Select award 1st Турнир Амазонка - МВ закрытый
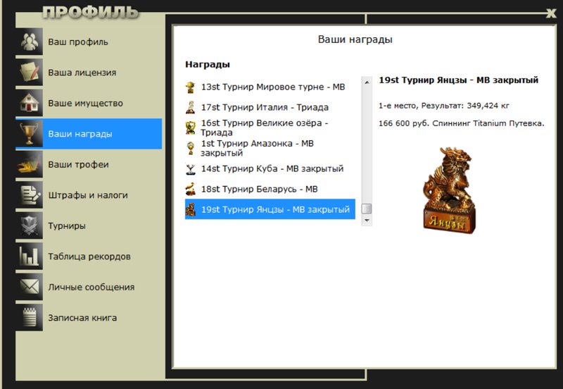 (270, 148)
